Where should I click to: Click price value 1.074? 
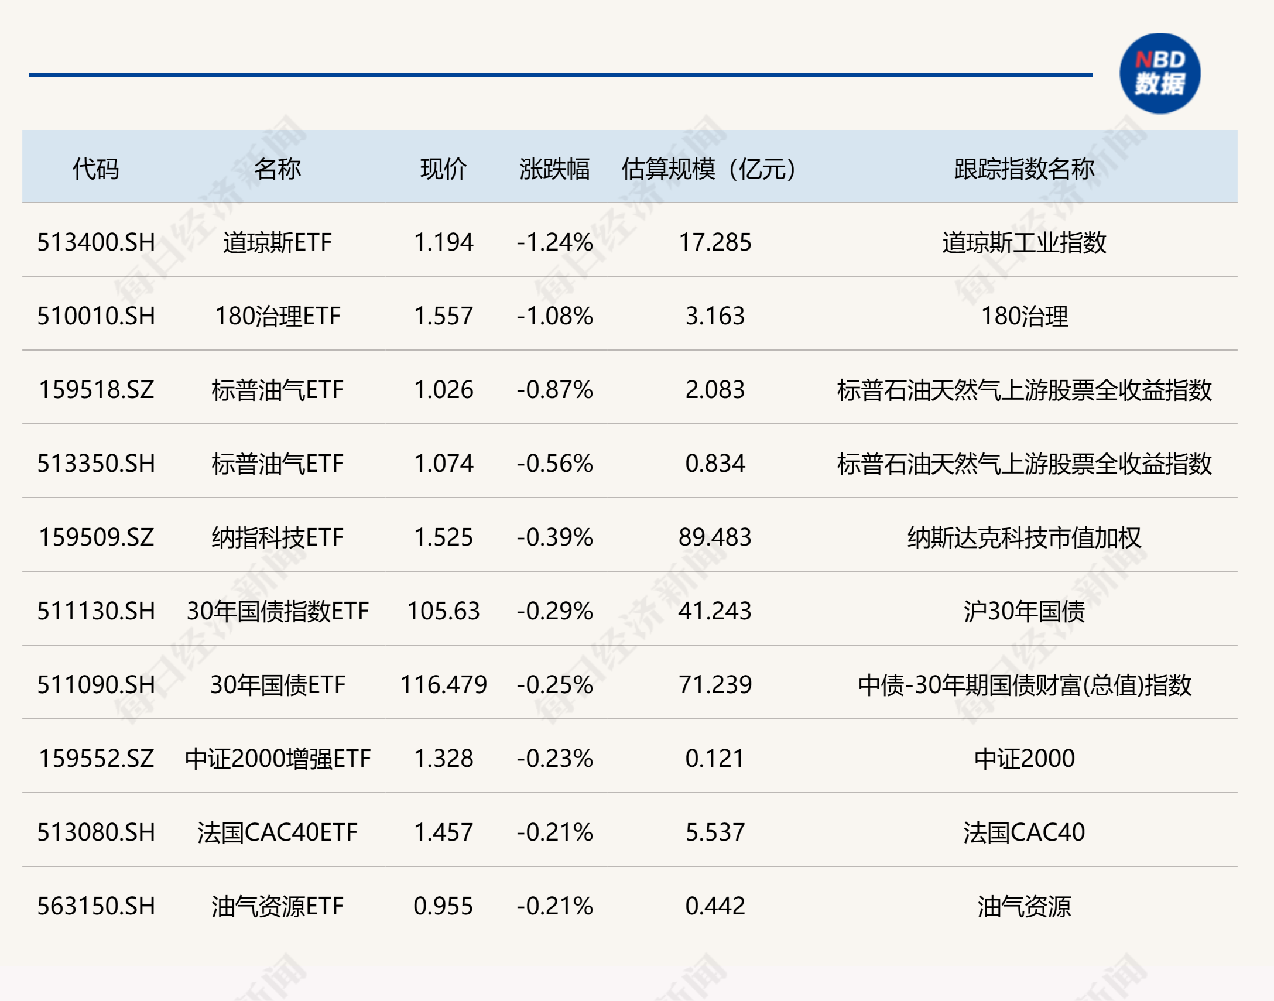[x=443, y=464]
